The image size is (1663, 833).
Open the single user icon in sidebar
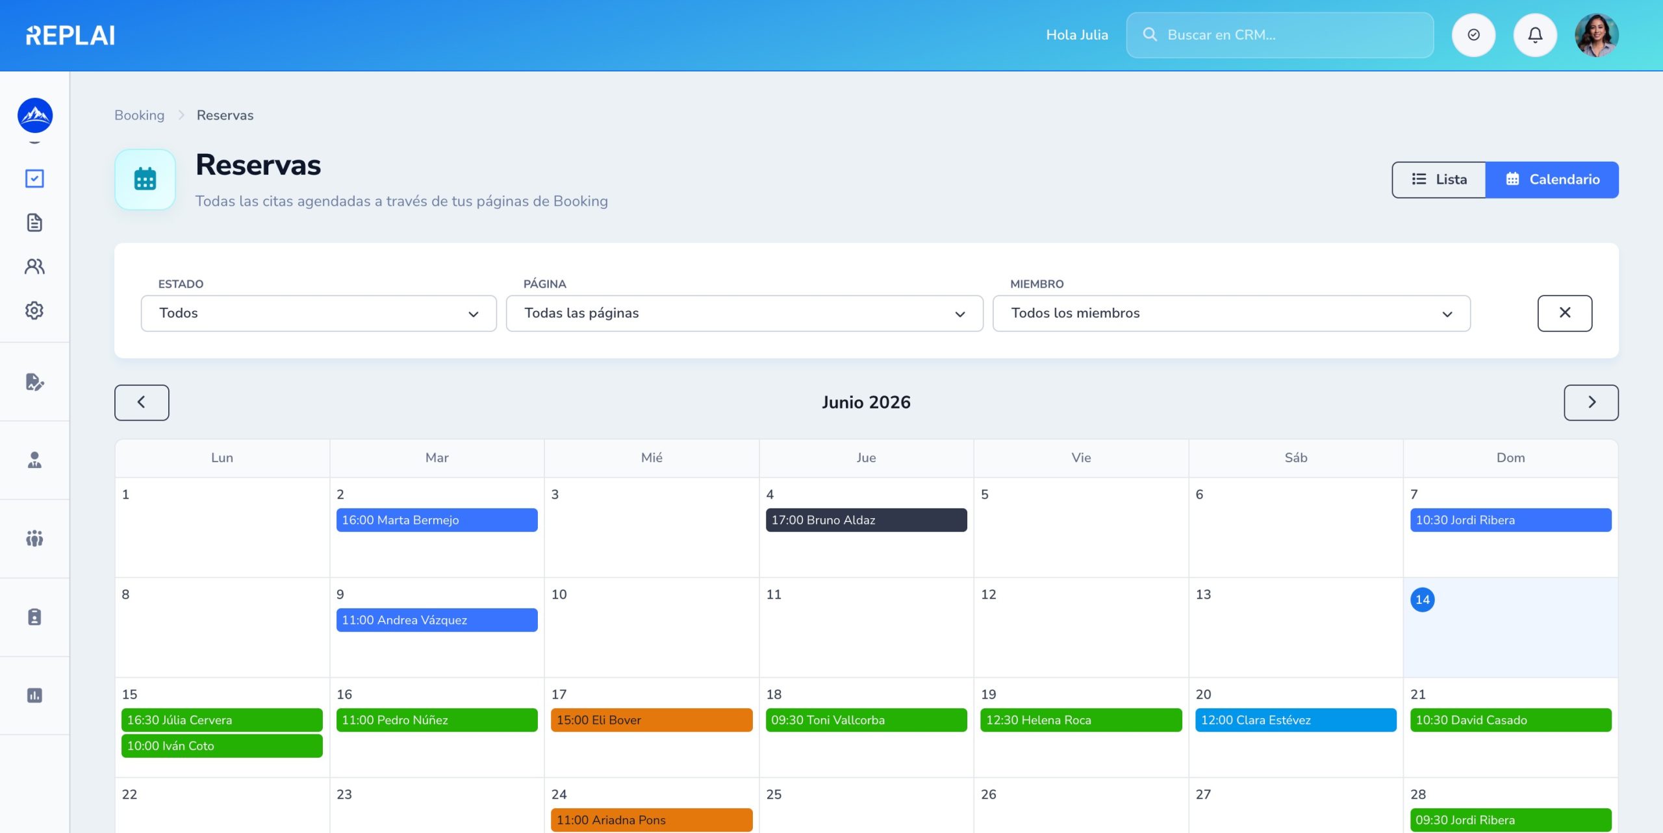pyautogui.click(x=34, y=460)
